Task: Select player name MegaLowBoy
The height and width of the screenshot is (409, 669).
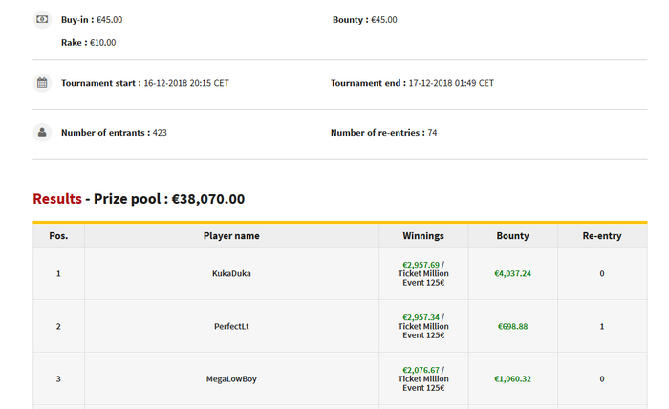Action: click(x=231, y=378)
